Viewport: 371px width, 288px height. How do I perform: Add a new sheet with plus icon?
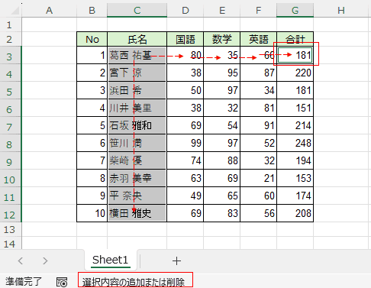click(x=176, y=260)
